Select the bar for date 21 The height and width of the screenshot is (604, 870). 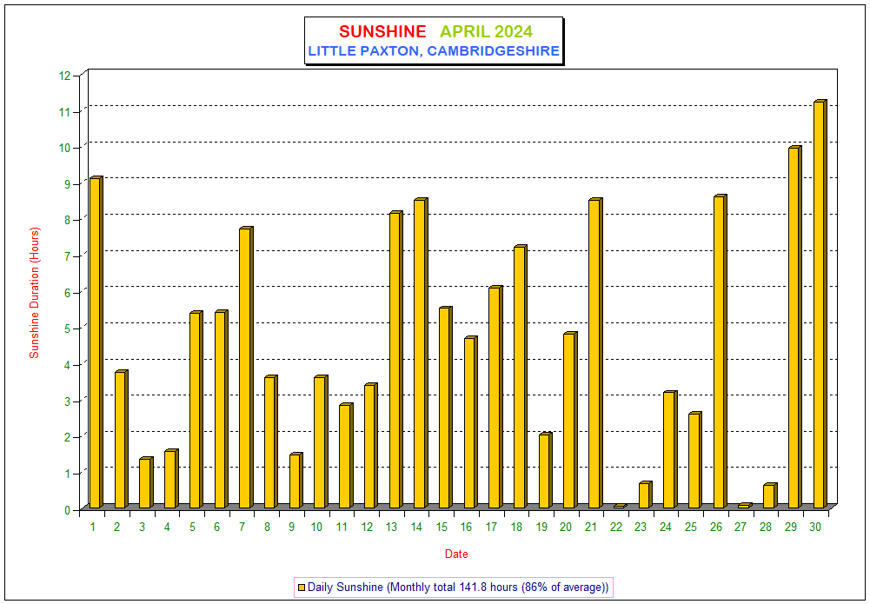click(594, 354)
